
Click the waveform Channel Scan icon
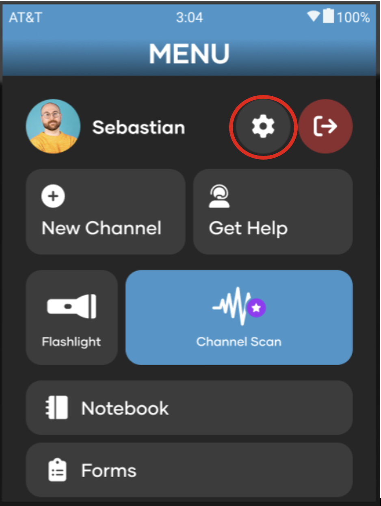(232, 305)
